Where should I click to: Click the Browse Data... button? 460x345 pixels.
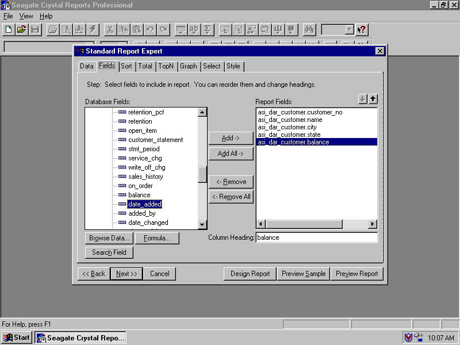point(109,238)
